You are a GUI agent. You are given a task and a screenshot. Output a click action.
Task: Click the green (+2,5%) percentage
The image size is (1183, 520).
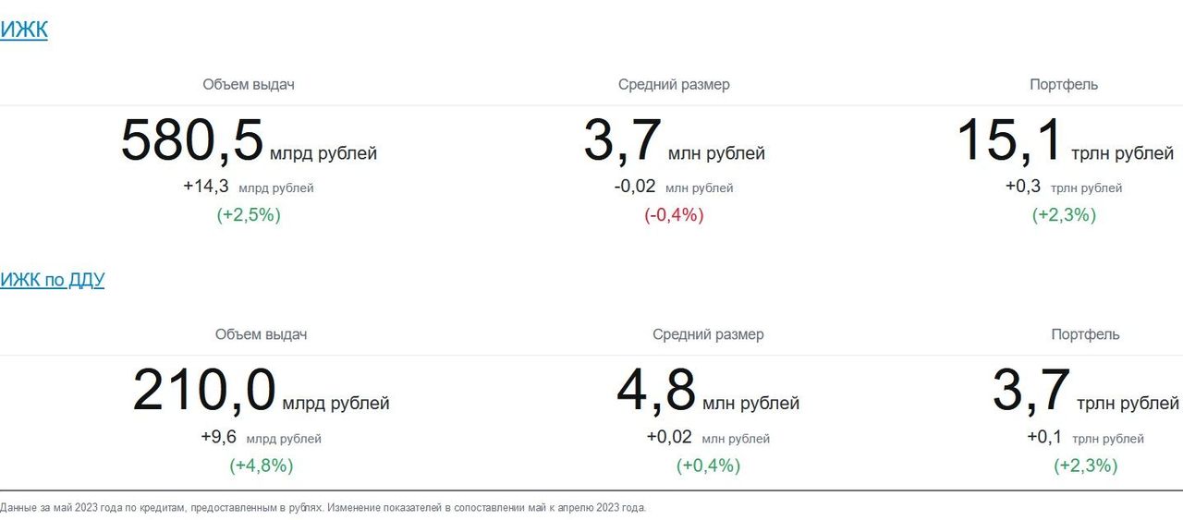pyautogui.click(x=249, y=215)
